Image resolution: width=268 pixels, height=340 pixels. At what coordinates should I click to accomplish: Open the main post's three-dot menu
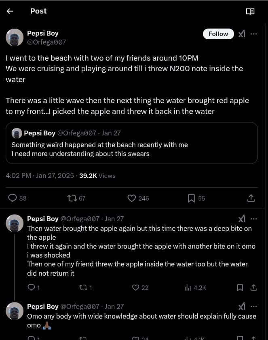(x=254, y=34)
